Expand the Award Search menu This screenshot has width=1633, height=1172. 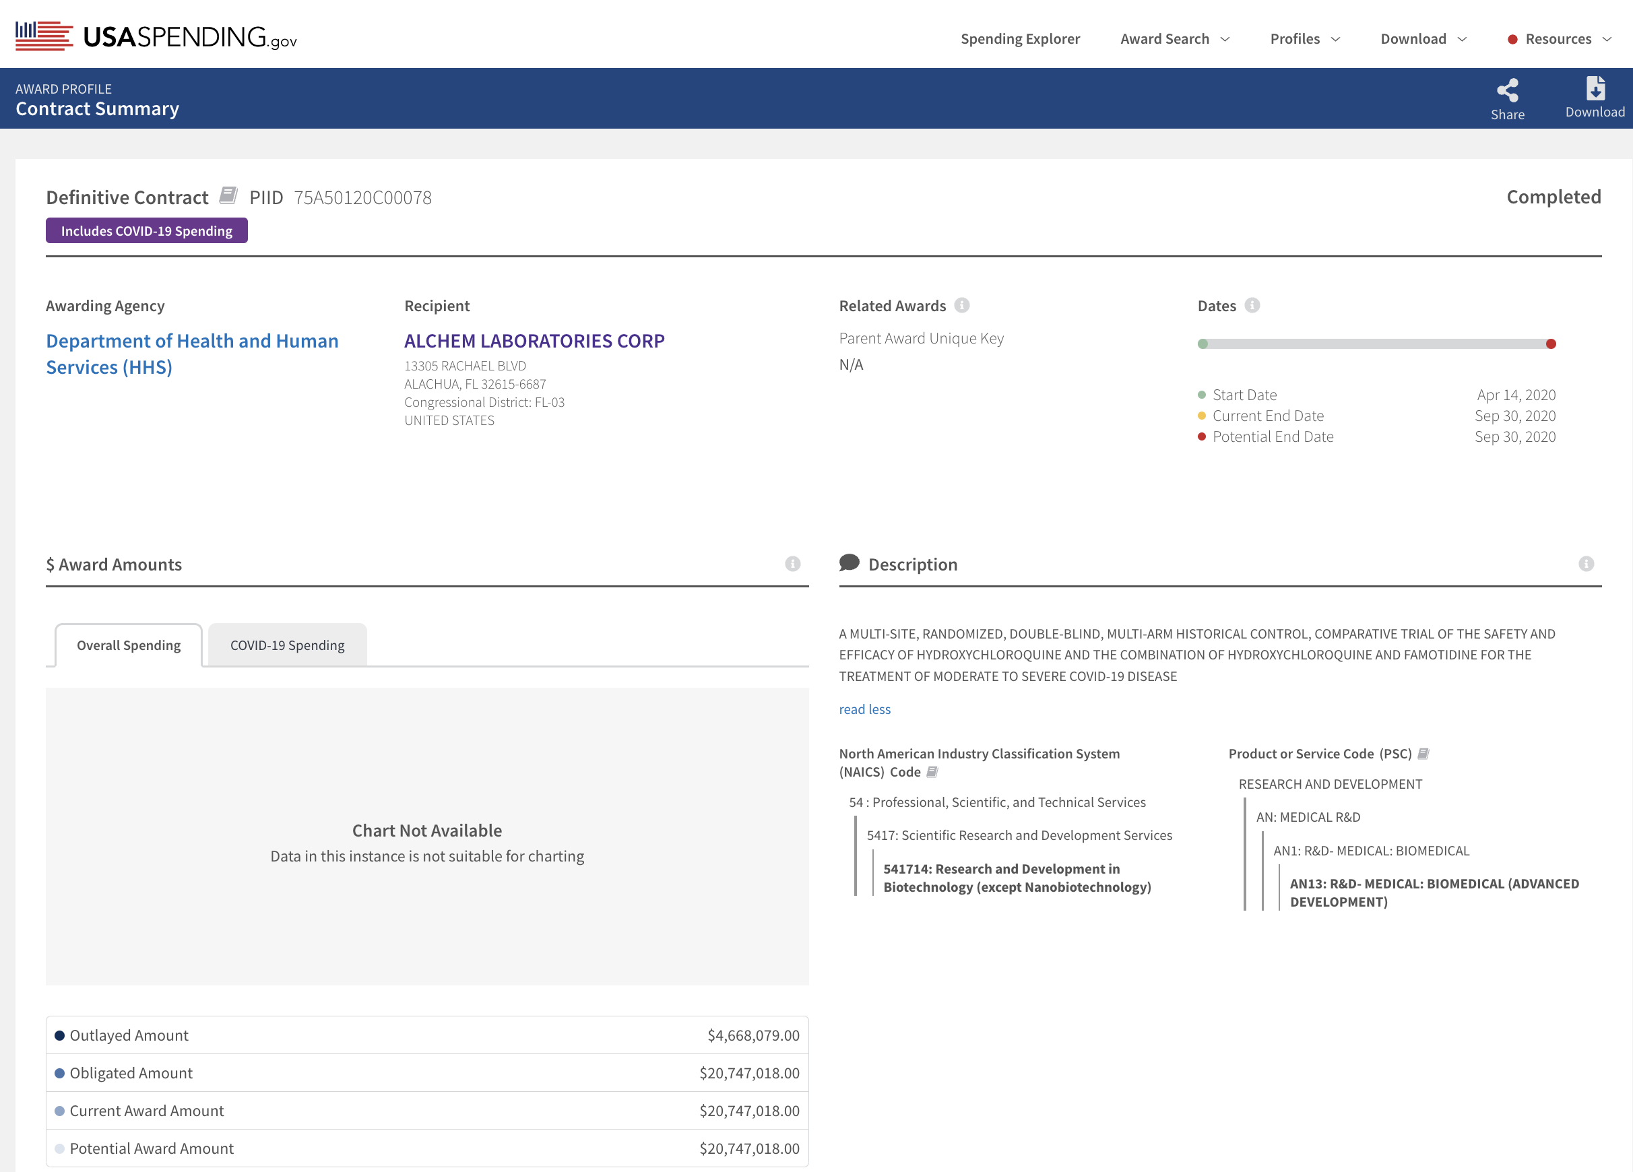(x=1174, y=39)
